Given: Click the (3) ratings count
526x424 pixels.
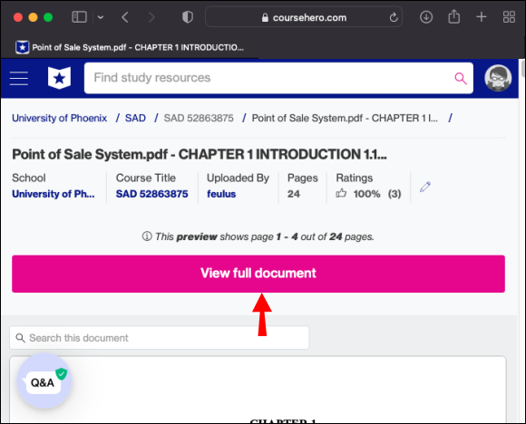Looking at the screenshot, I should pos(394,194).
